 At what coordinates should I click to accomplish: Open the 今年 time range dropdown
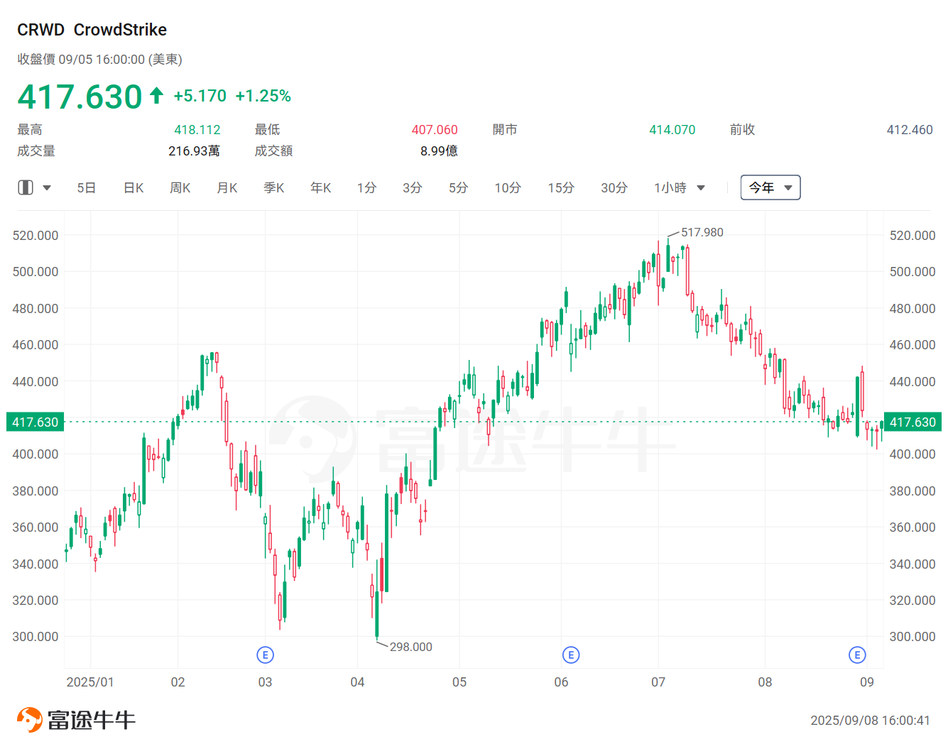click(x=770, y=187)
